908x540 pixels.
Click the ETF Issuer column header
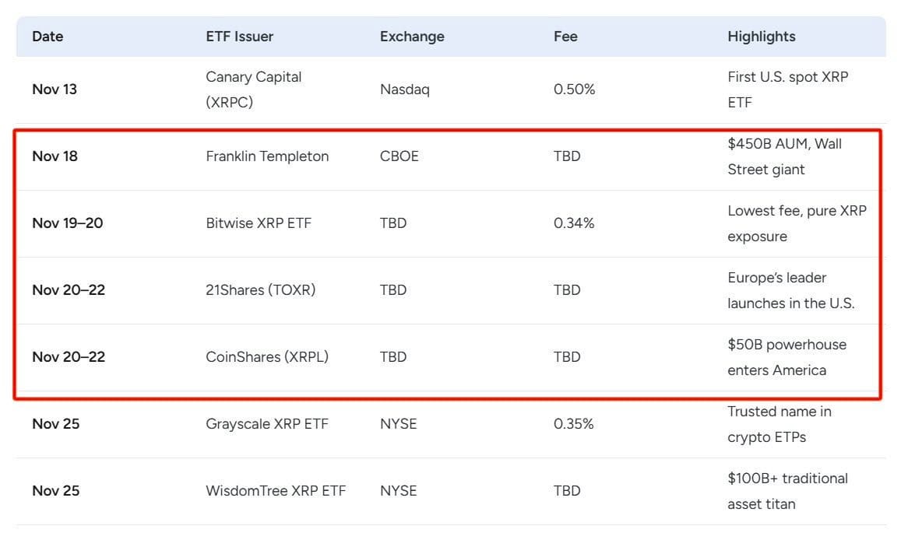(x=239, y=37)
